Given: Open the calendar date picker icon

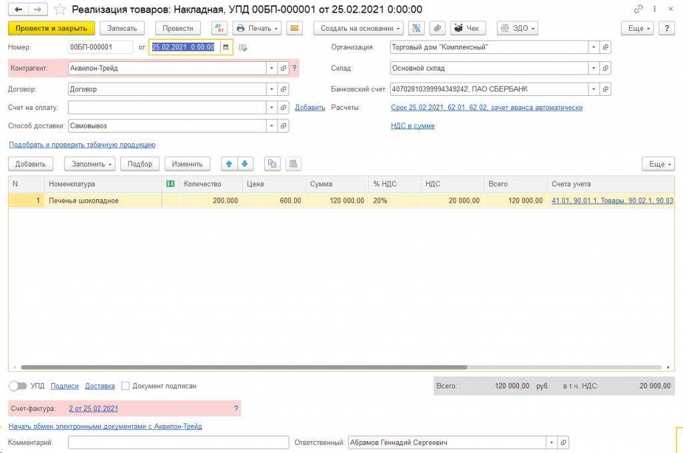Looking at the screenshot, I should click(x=225, y=47).
